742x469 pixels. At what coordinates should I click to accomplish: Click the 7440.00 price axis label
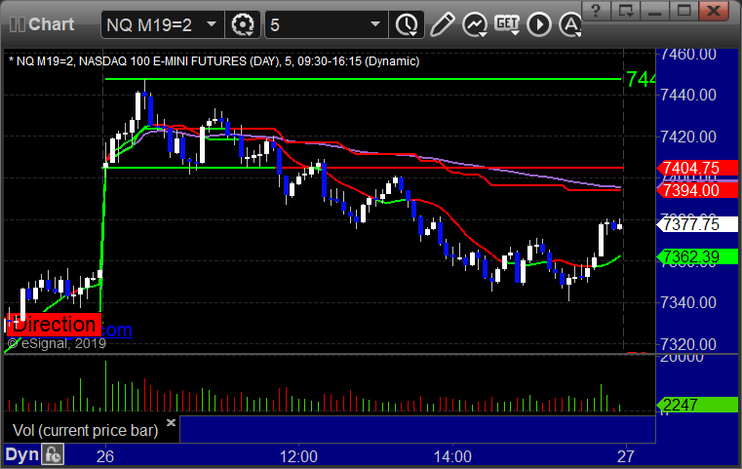[x=688, y=96]
